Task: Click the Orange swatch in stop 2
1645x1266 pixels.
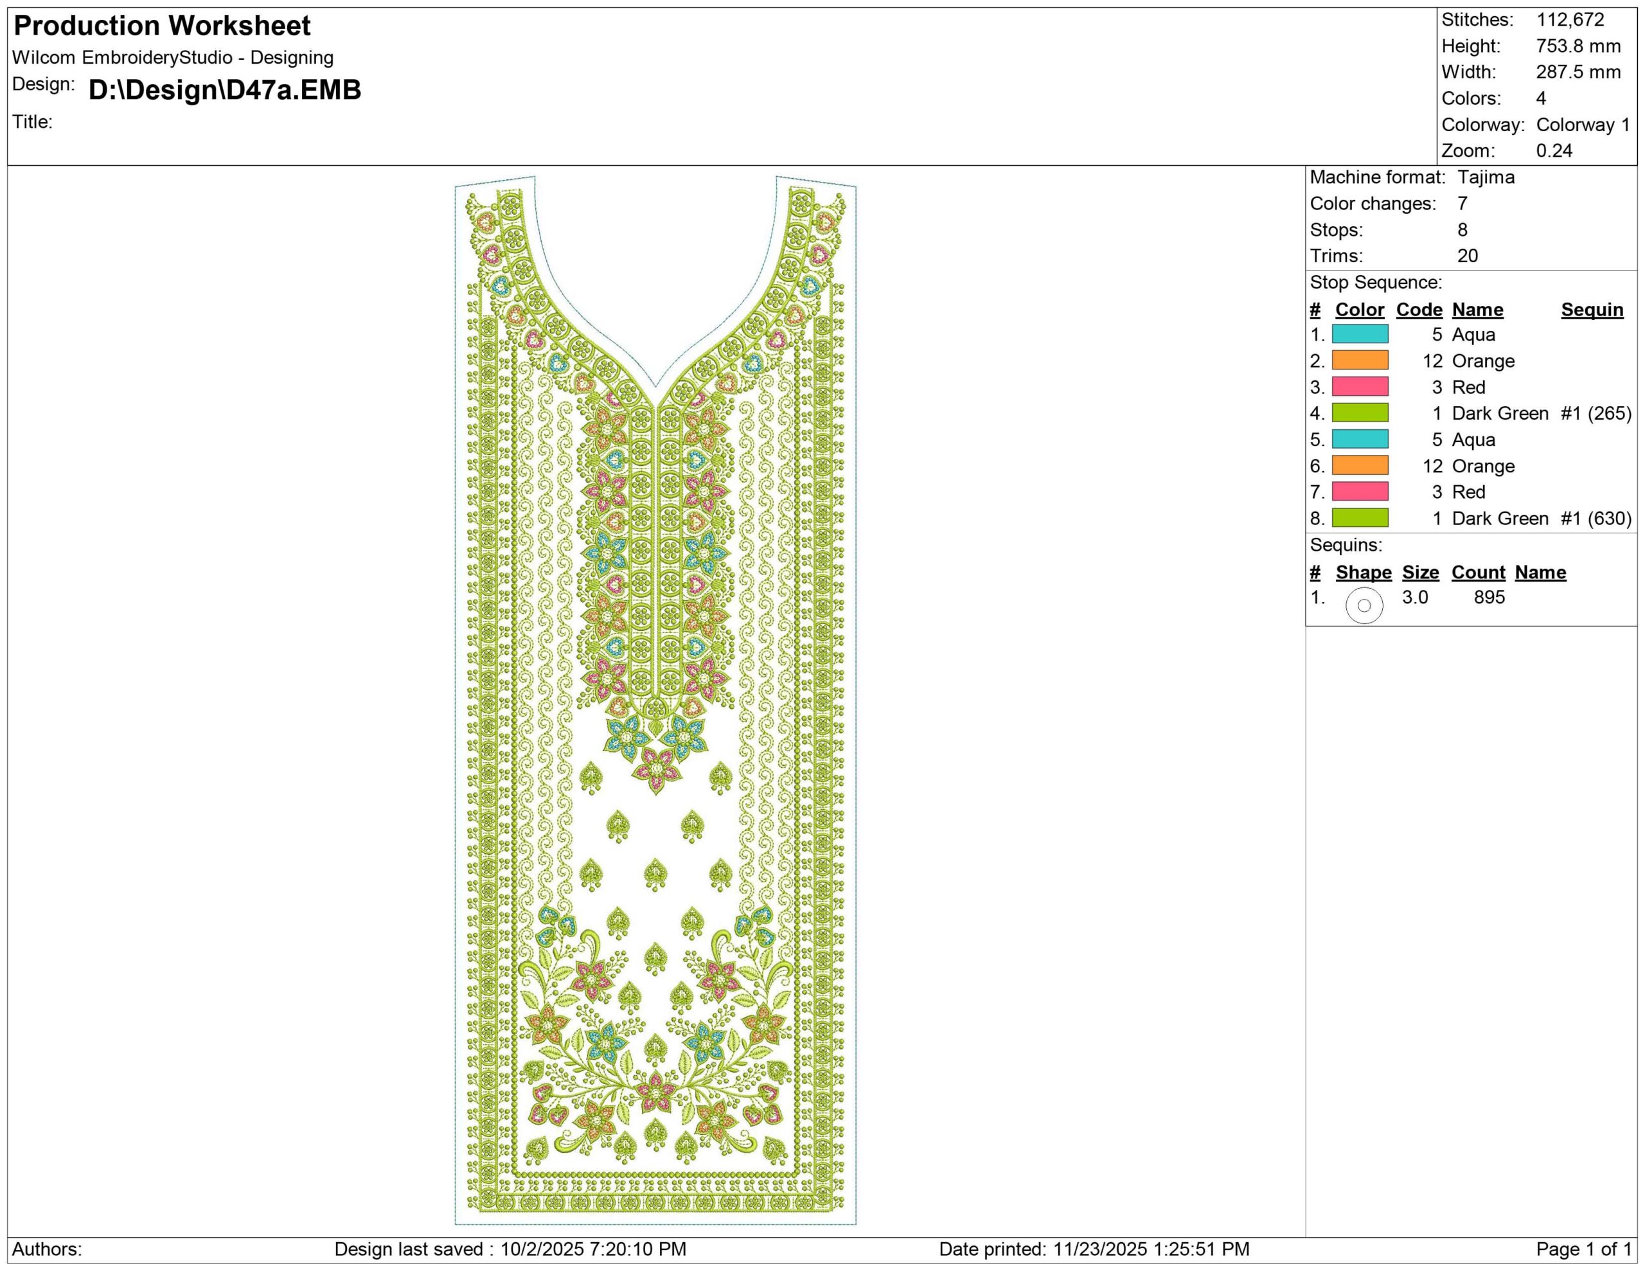Action: [x=1360, y=361]
